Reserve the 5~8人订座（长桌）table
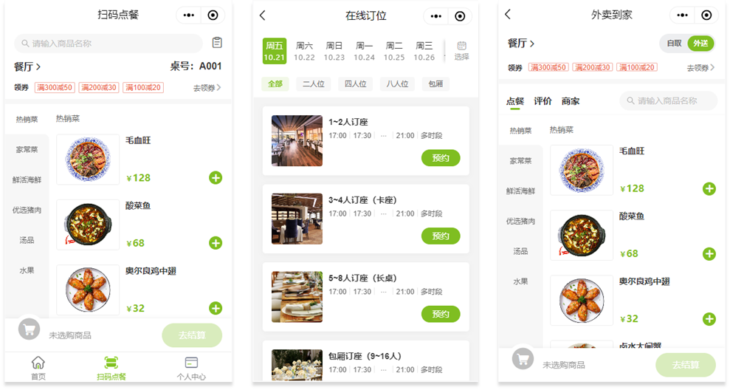Screen dimensions: 730x390 [x=441, y=314]
